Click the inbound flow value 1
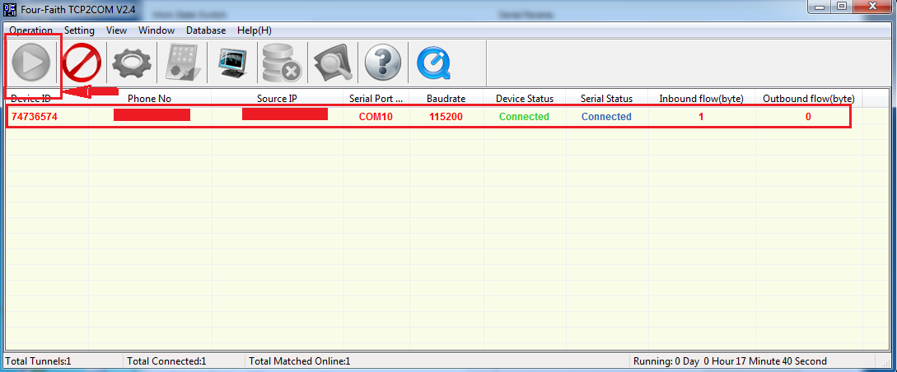Image resolution: width=897 pixels, height=372 pixels. point(701,117)
